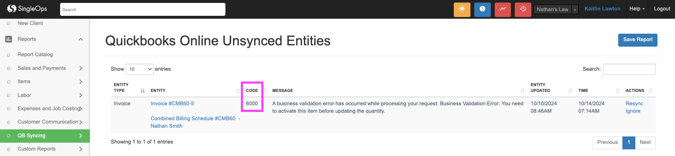The height and width of the screenshot is (156, 675).
Task: Click Resync for the invoice row
Action: pos(634,104)
